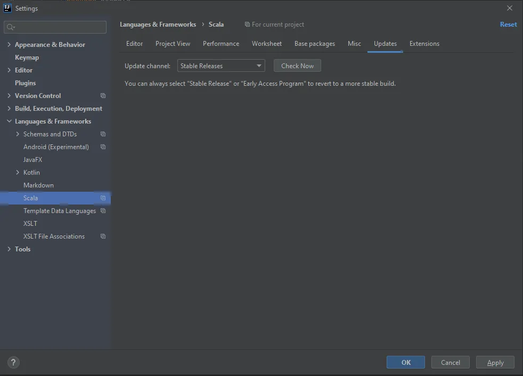
Task: Expand the Editor settings node
Action: (9, 70)
